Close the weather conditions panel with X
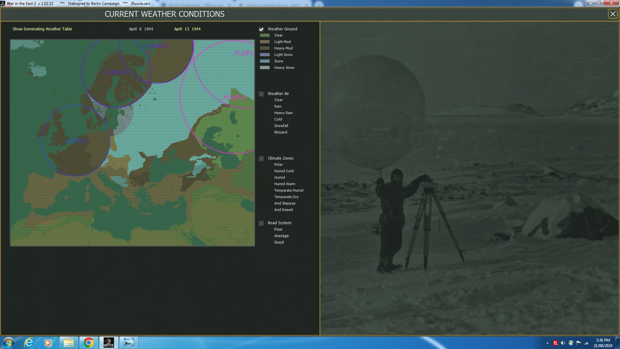This screenshot has width=620, height=349. [612, 14]
